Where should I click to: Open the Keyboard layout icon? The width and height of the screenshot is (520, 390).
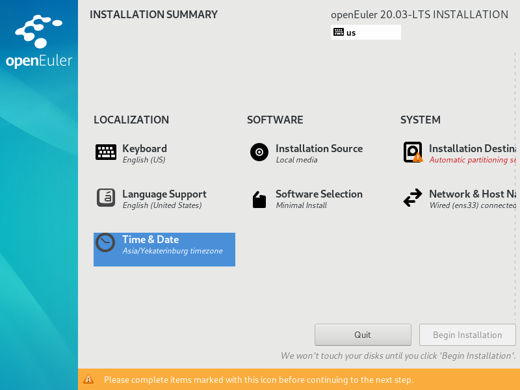(106, 152)
